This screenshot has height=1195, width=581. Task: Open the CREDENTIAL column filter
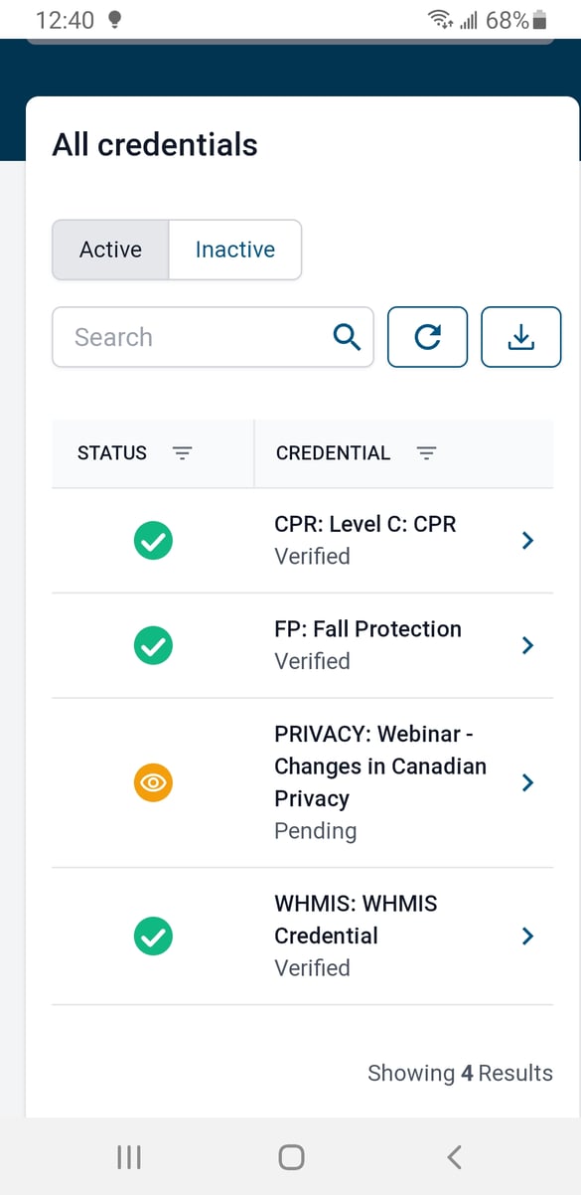point(426,452)
